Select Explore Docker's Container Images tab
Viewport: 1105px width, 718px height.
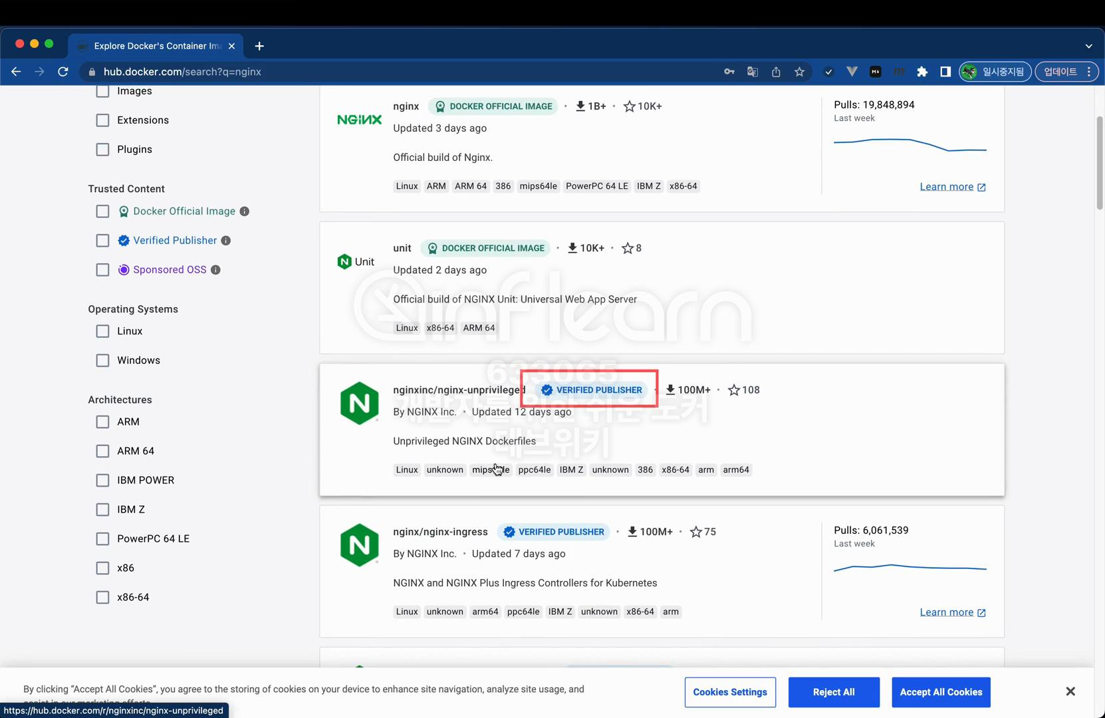coord(157,46)
